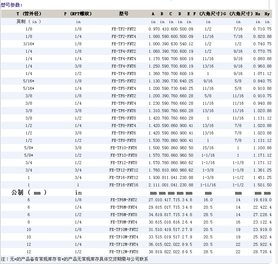The image size is (278, 264).
Task: Select model FE-TF6M-FNT4
Action: point(124,208)
